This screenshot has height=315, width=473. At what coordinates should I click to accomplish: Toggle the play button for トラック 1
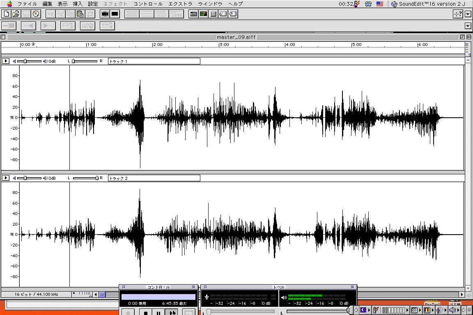click(x=6, y=61)
